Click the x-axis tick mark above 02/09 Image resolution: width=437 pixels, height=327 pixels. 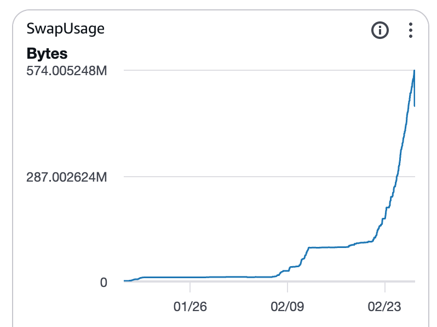coord(287,287)
